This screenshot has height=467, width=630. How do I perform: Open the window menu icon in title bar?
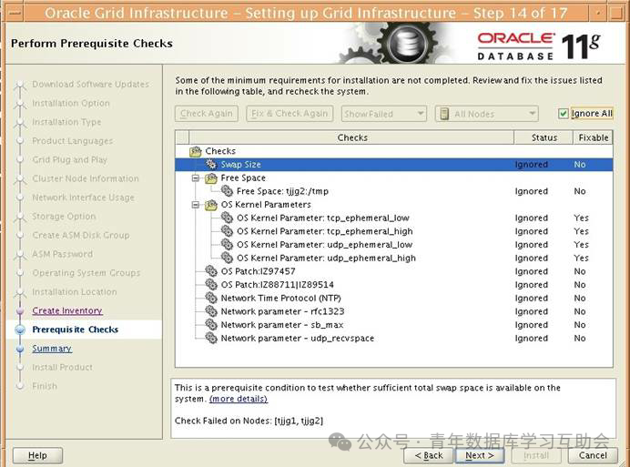click(x=15, y=13)
